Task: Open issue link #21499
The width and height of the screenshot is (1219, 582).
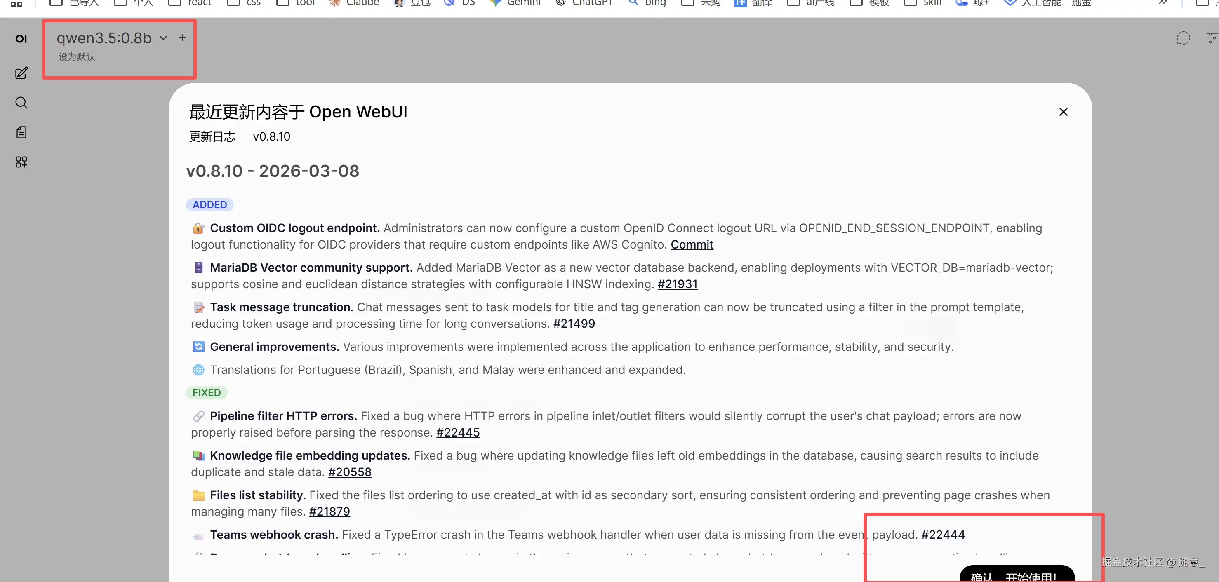Action: pyautogui.click(x=574, y=324)
